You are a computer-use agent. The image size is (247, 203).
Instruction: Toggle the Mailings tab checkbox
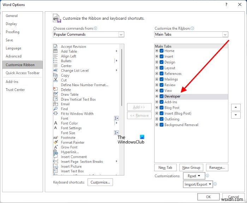pos(162,79)
